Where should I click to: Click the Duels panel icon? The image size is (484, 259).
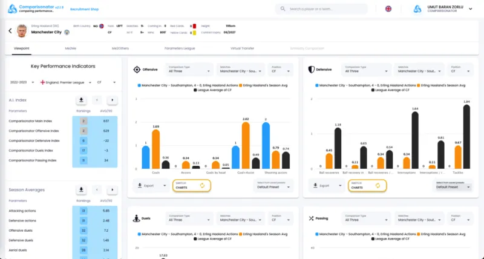(x=137, y=218)
